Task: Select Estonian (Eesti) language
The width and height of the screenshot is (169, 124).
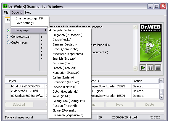Action: point(69,63)
